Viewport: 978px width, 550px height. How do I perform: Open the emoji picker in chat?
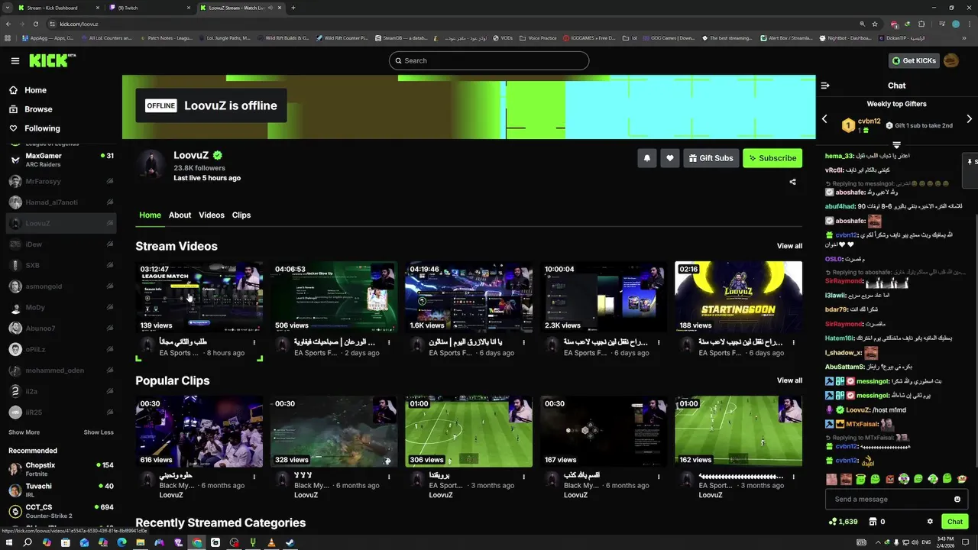coord(957,499)
